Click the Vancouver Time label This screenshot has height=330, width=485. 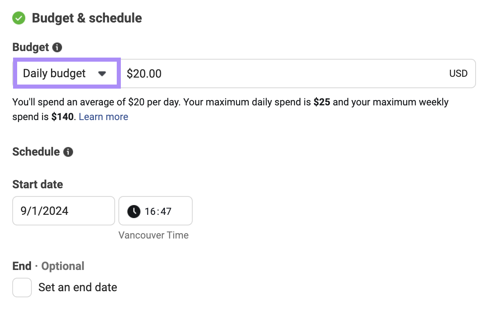click(x=154, y=235)
